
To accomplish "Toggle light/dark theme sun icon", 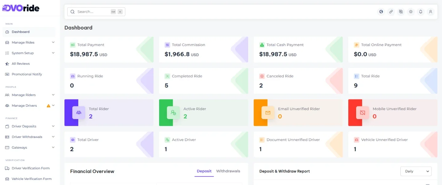I will (411, 12).
